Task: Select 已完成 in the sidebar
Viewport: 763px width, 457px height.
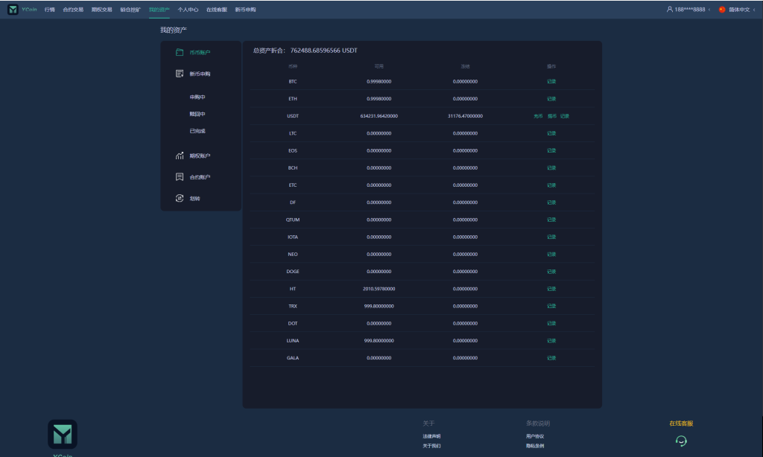Action: click(197, 131)
